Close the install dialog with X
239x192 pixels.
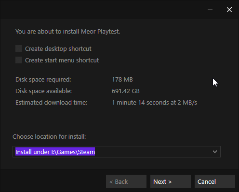[x=229, y=10]
